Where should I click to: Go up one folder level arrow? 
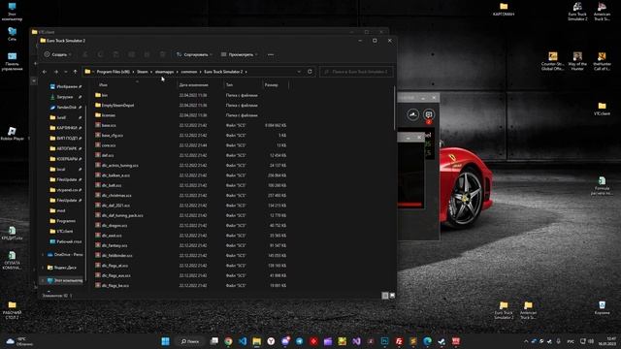click(75, 72)
